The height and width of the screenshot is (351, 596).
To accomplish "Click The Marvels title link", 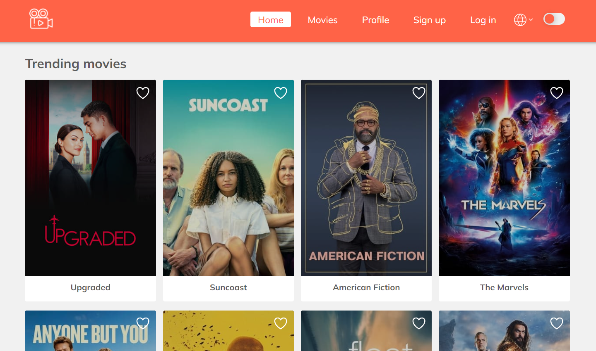I will [504, 287].
